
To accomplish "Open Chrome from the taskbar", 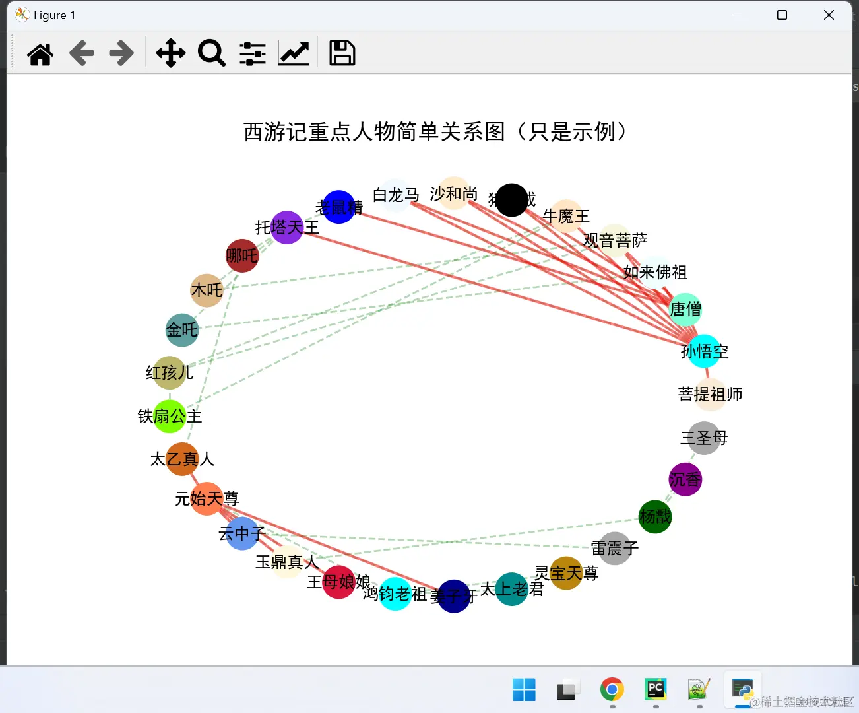I will coord(611,690).
